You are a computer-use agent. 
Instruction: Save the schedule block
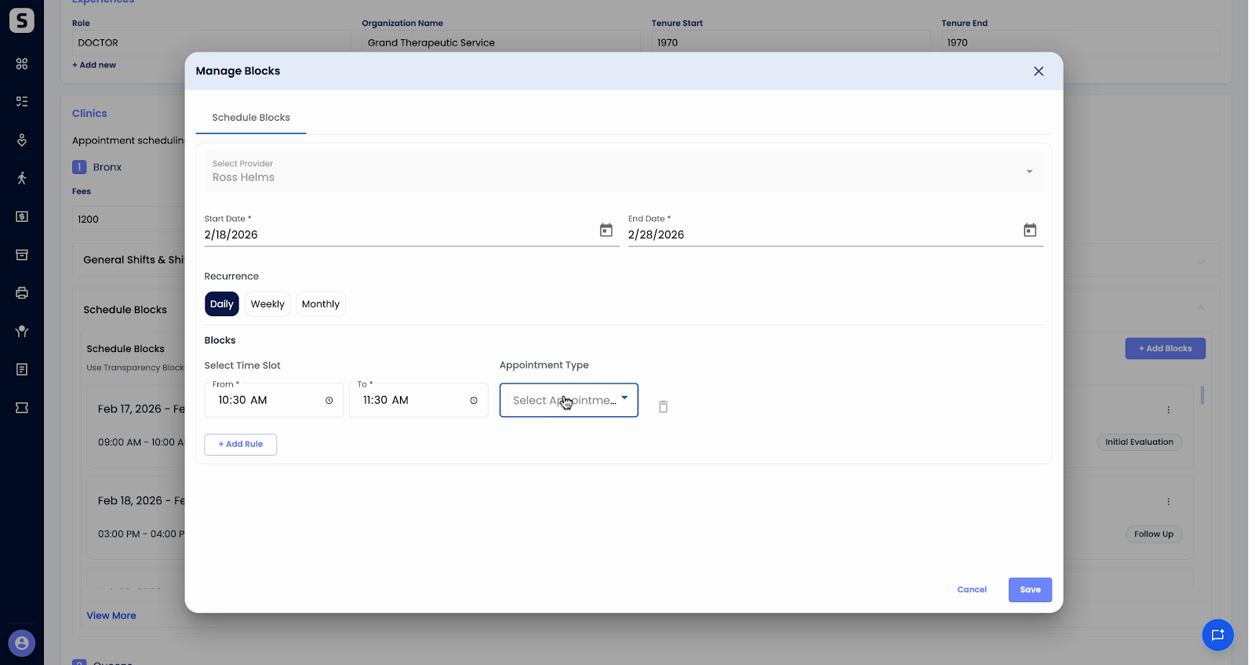tap(1030, 590)
